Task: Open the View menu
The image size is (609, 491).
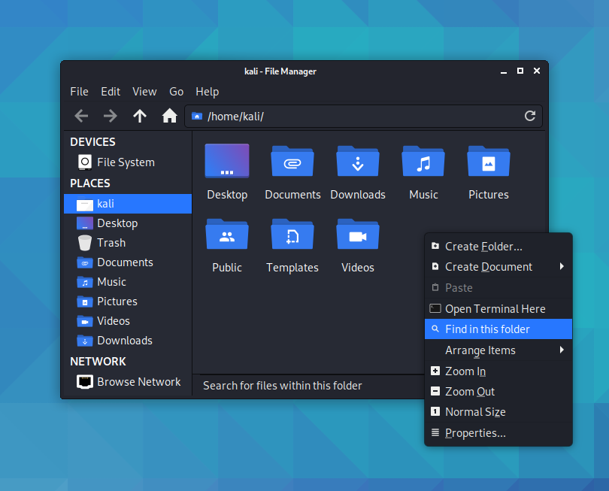Action: coord(144,92)
